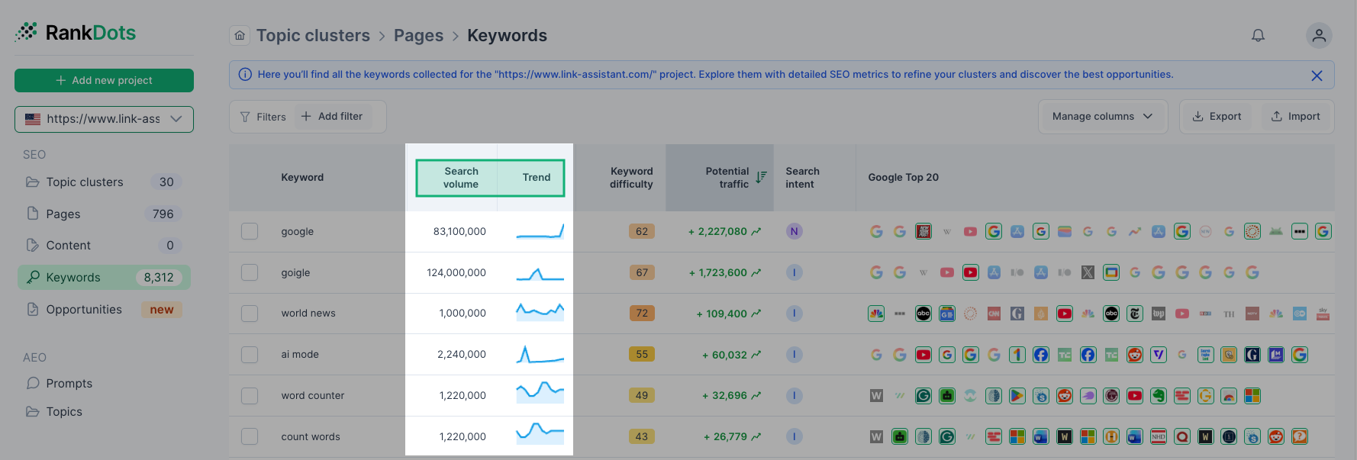Check the count words row checkbox
The height and width of the screenshot is (460, 1357).
point(250,436)
